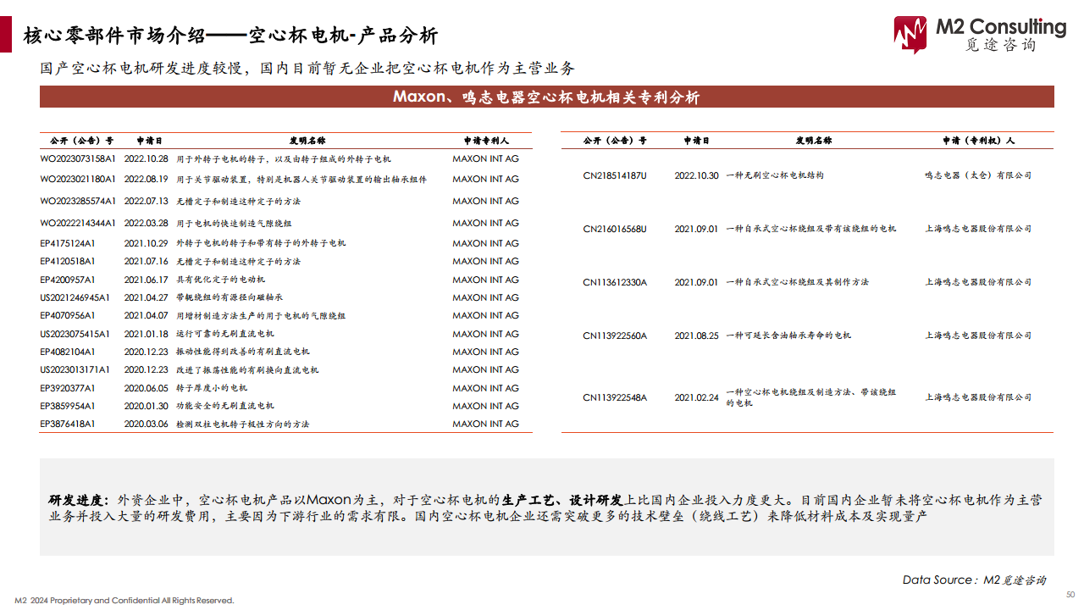The height and width of the screenshot is (610, 1084).
Task: Select patent number CN216016568U
Action: [615, 229]
